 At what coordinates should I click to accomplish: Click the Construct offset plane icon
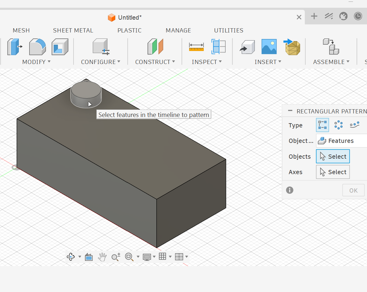coord(155,47)
